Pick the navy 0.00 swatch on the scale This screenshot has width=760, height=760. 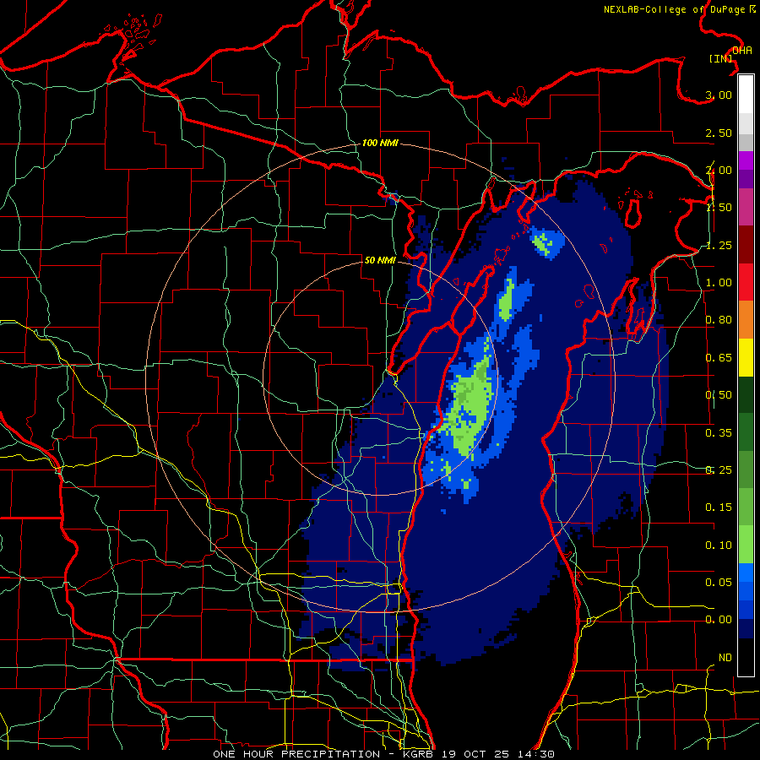(x=746, y=628)
